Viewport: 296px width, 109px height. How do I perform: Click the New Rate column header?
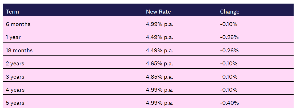pos(158,12)
